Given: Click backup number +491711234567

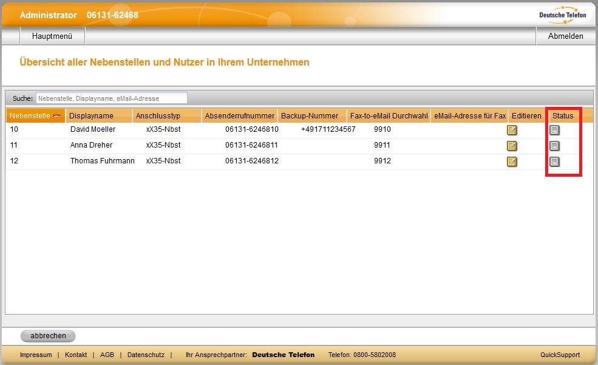Looking at the screenshot, I should tap(328, 129).
